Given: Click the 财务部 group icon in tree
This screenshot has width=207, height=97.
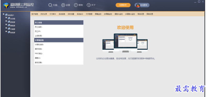Looking at the screenshot, I should (9, 32).
